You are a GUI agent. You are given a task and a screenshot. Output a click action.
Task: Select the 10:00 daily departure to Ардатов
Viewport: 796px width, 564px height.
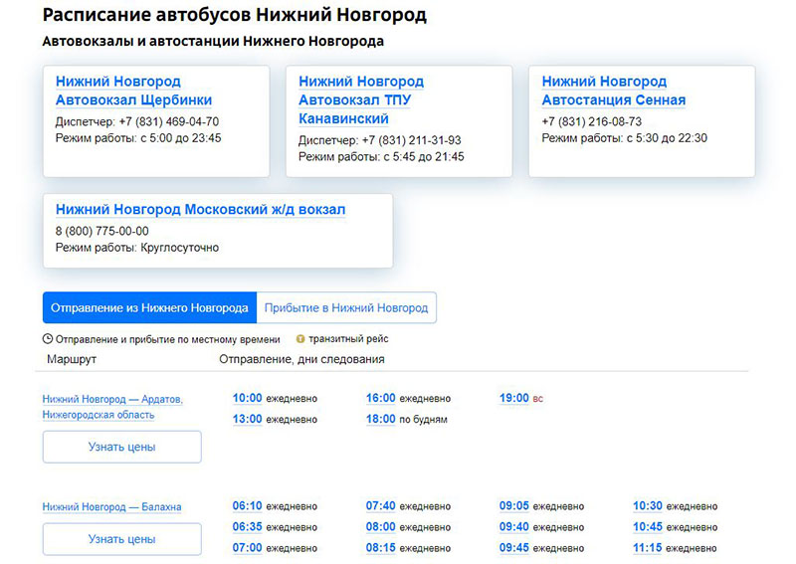point(247,398)
